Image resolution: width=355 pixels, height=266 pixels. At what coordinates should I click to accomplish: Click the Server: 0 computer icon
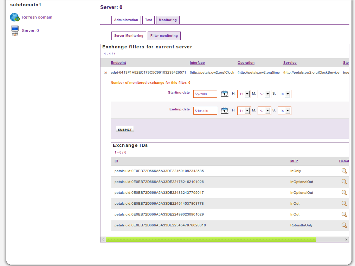(x=15, y=30)
